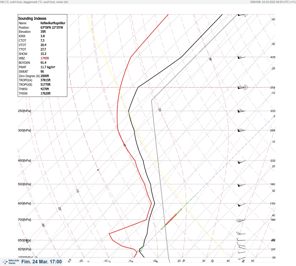Screen dimensions: 296x266
Task: Click the wind barb beside the 435 label
Action: (x=241, y=57)
